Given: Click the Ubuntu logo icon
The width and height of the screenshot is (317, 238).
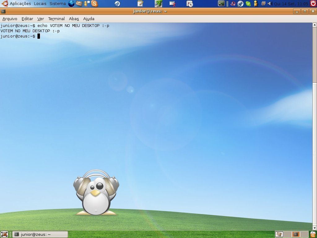Looking at the screenshot, I should [5, 4].
